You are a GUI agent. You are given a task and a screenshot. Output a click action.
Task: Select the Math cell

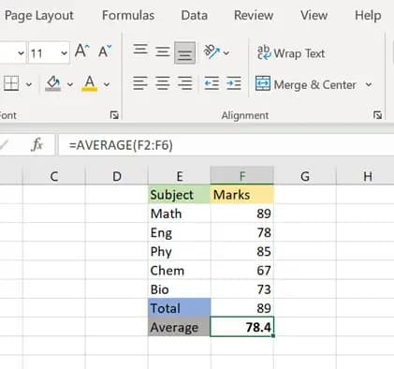pyautogui.click(x=180, y=214)
